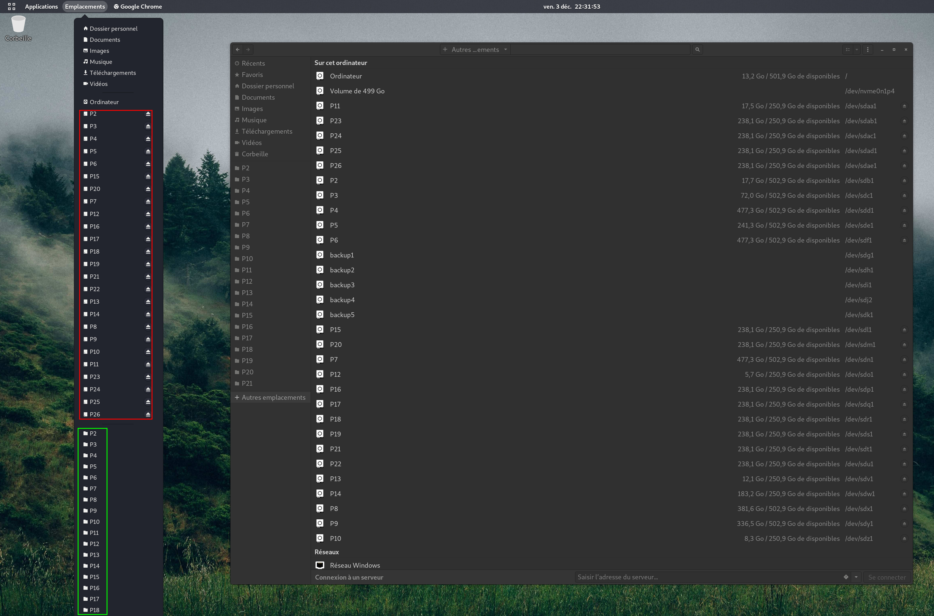Eject P8 volume /dev/sdx1

point(904,509)
